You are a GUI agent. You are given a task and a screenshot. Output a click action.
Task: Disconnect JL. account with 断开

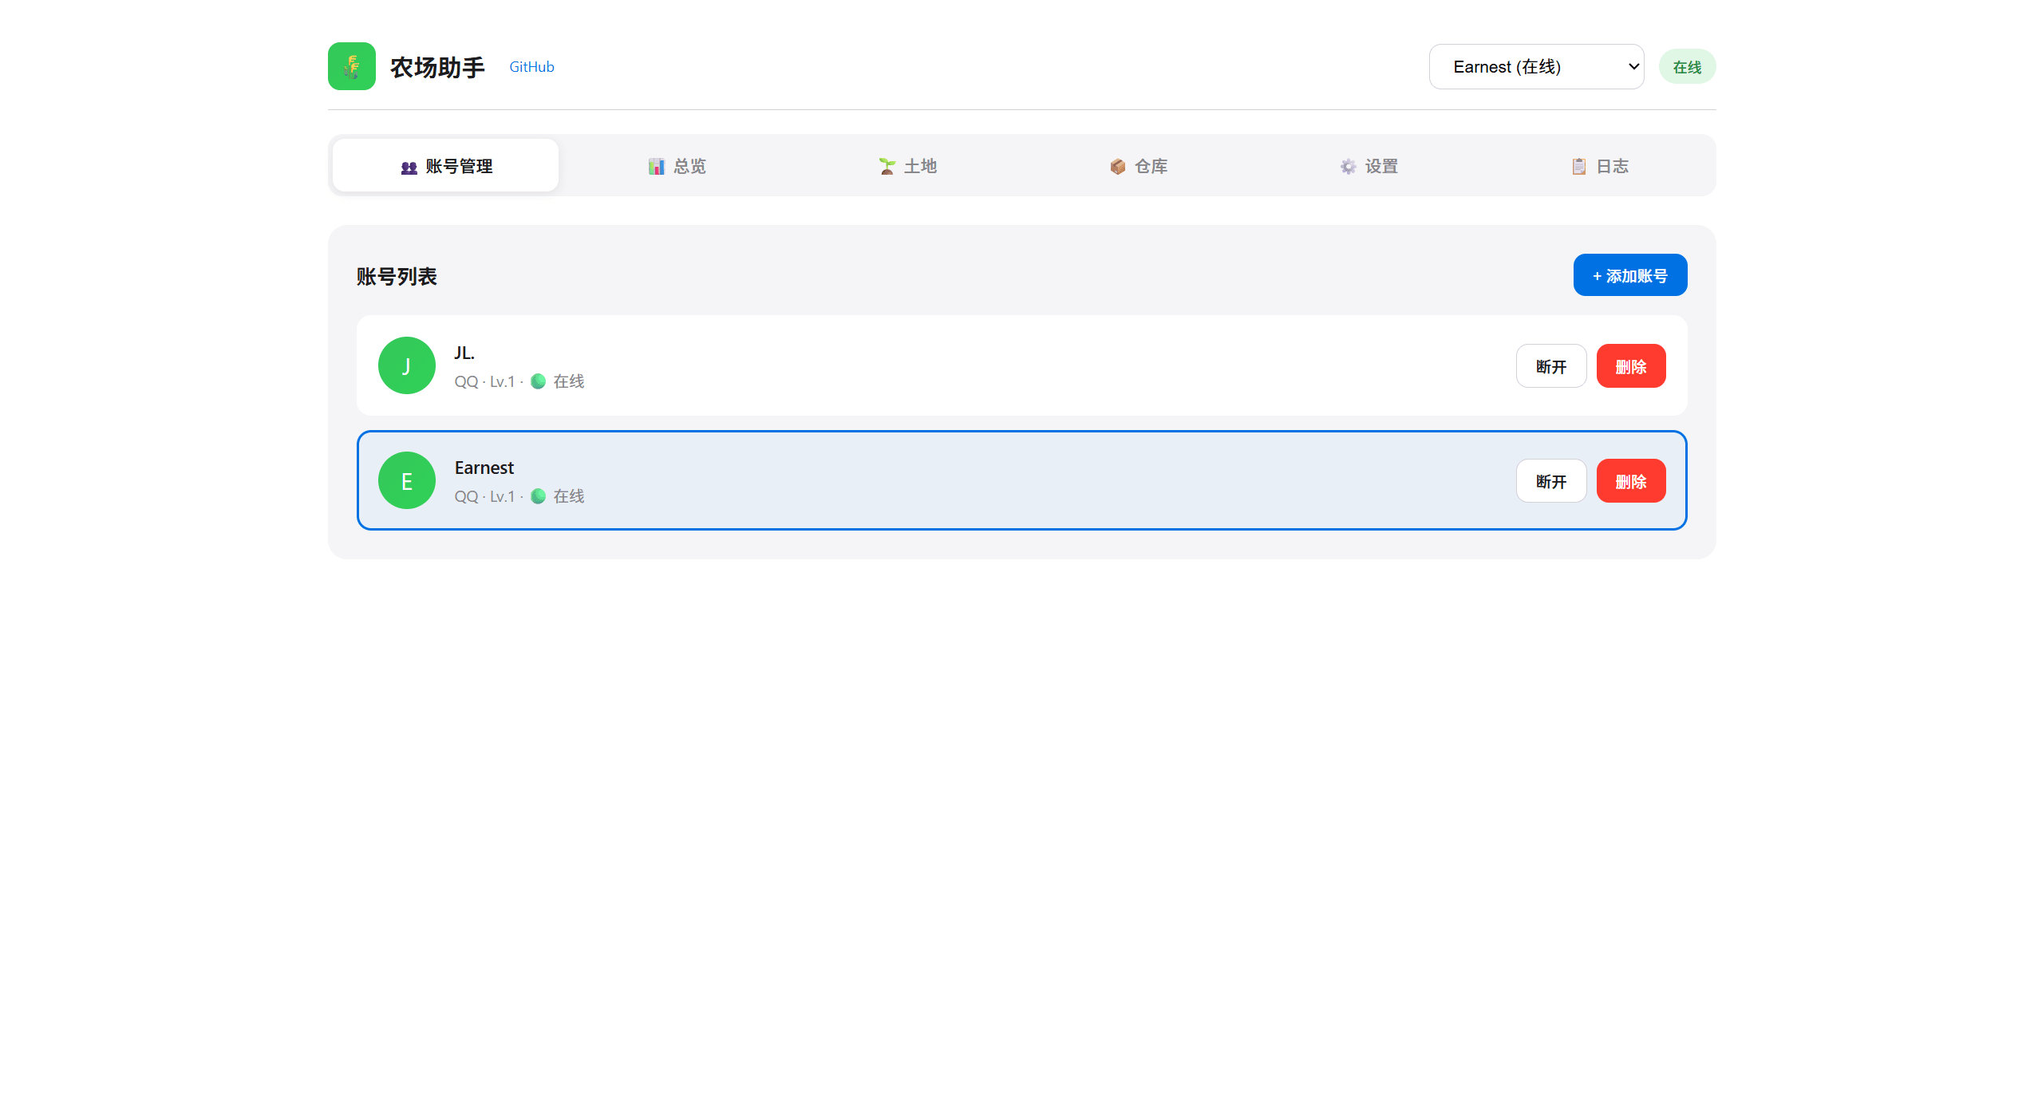pos(1550,366)
